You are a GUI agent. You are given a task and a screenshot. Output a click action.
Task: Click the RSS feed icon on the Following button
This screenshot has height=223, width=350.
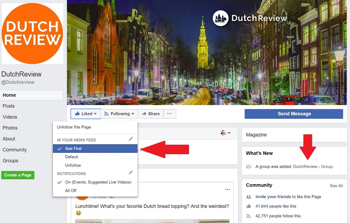[x=106, y=114]
